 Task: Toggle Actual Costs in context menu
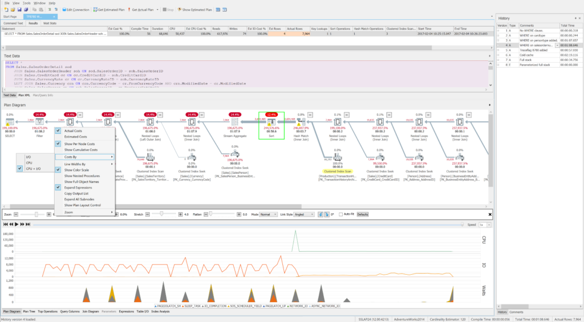coord(85,131)
